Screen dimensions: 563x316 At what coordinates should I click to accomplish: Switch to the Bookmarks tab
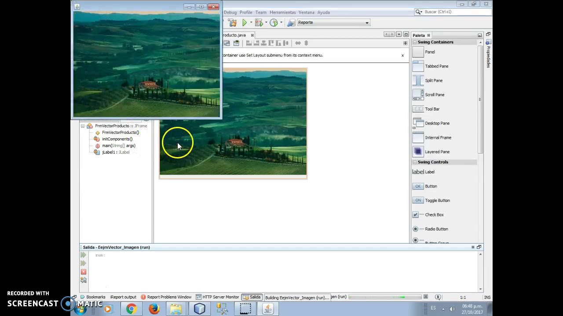coord(92,297)
